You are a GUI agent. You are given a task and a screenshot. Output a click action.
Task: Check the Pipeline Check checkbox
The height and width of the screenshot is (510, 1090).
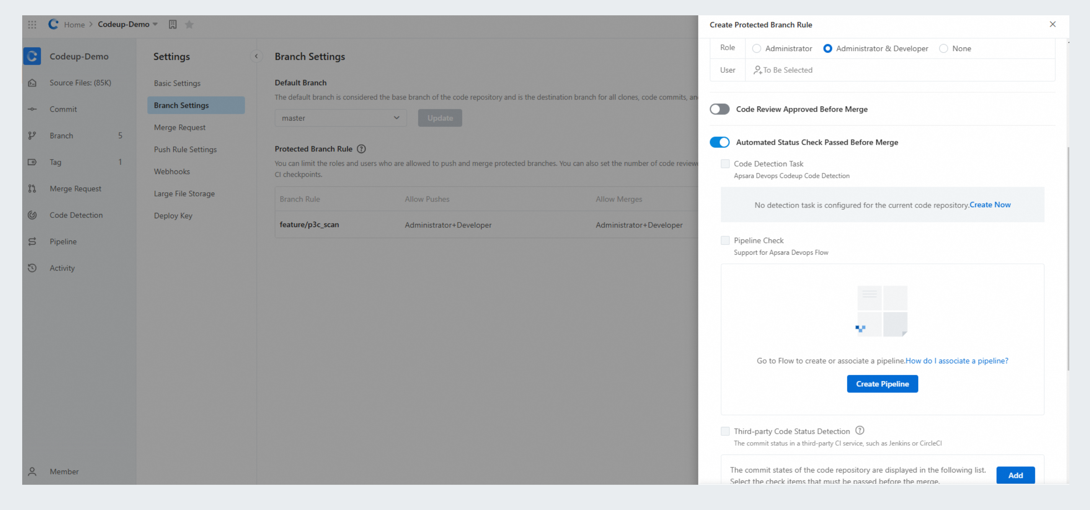725,240
